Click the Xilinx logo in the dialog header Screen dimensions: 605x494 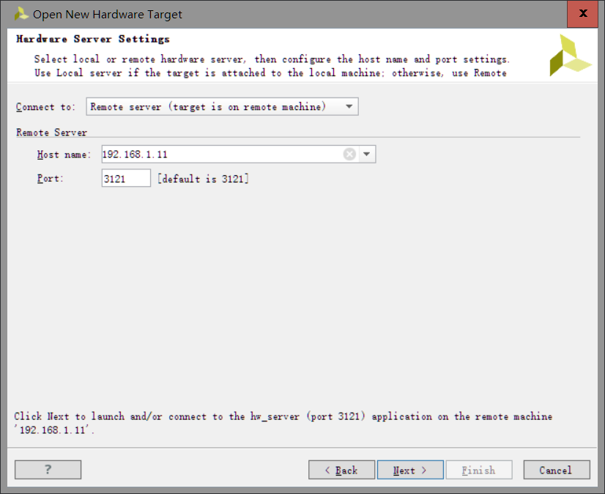(568, 56)
